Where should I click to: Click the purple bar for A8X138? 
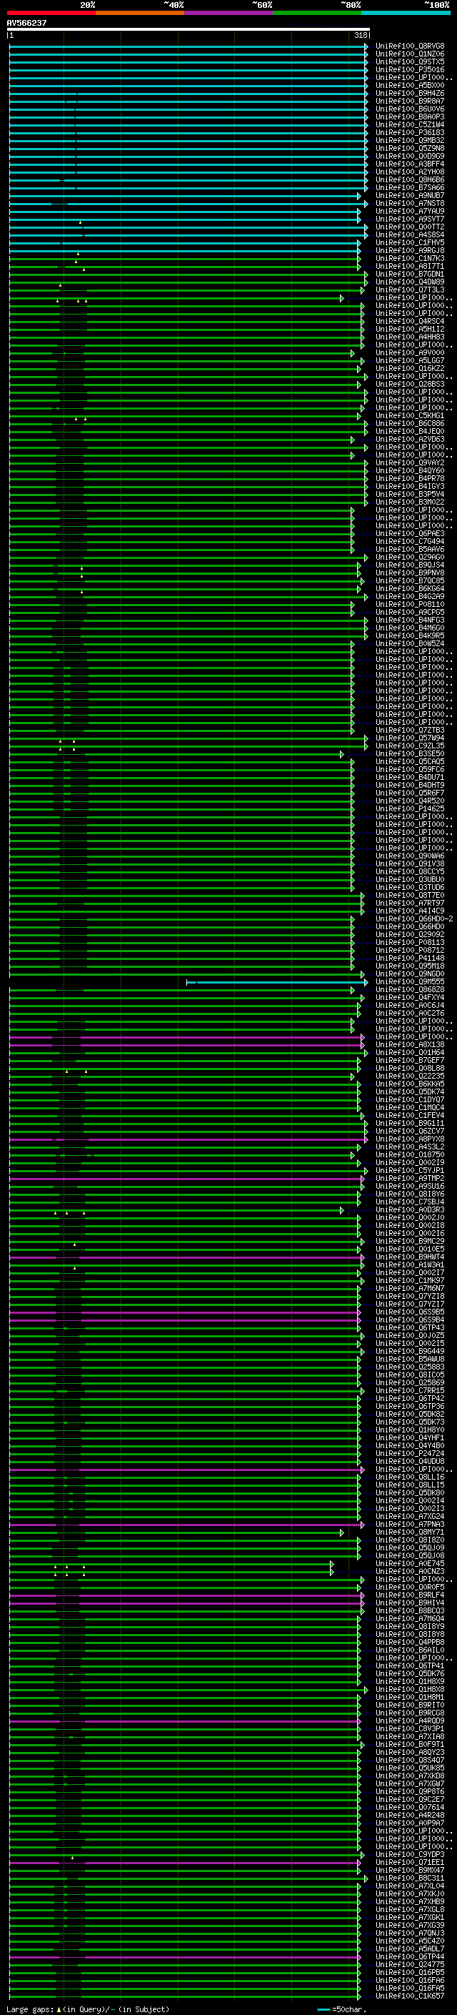[186, 1045]
